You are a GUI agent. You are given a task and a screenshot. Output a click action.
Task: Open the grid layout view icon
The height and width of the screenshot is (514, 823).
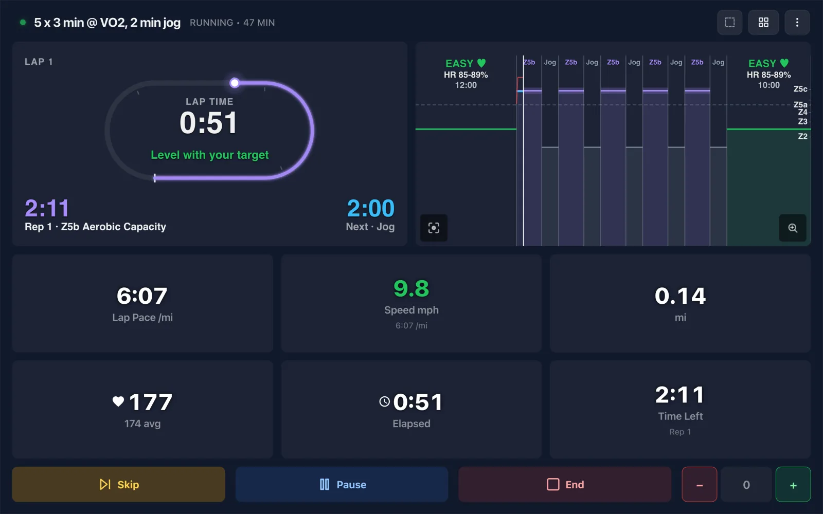click(x=763, y=23)
